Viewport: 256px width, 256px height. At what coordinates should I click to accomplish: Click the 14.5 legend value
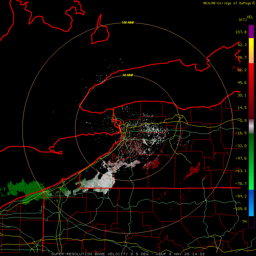(242, 108)
